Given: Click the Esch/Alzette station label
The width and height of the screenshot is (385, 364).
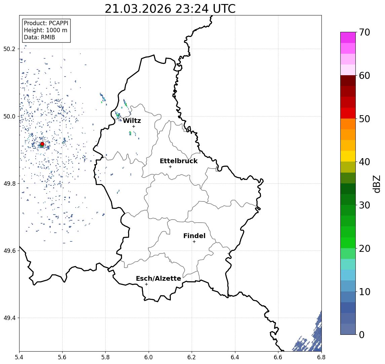Looking at the screenshot, I should [158, 278].
